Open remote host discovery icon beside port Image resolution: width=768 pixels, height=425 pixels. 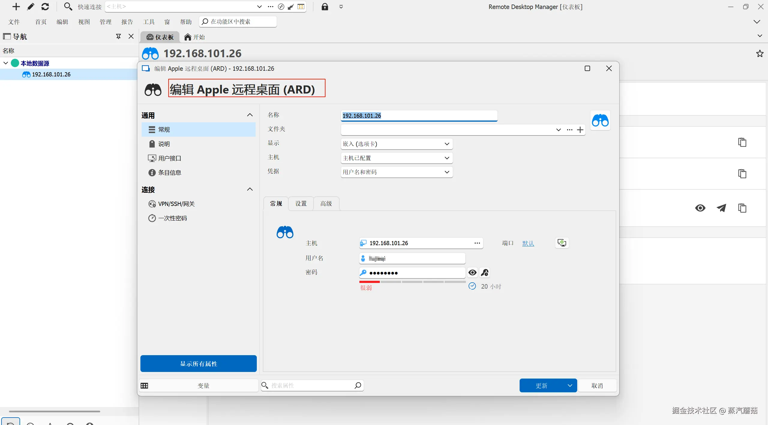(x=562, y=243)
